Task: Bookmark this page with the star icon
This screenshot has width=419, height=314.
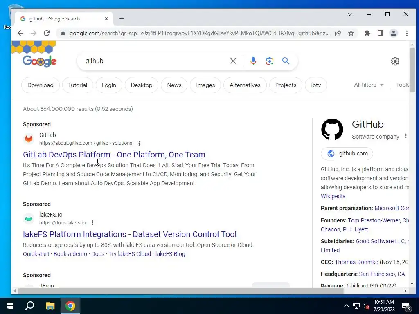Action: [x=351, y=33]
